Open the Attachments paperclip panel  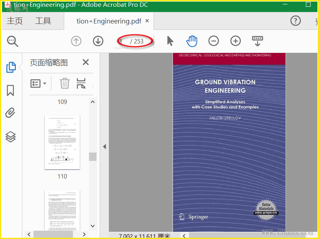coord(10,113)
